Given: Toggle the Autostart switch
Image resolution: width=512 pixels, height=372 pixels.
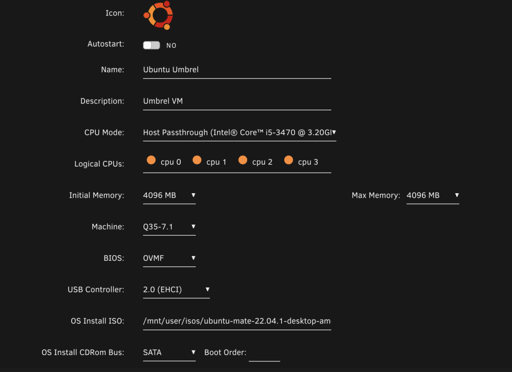Looking at the screenshot, I should click(152, 45).
